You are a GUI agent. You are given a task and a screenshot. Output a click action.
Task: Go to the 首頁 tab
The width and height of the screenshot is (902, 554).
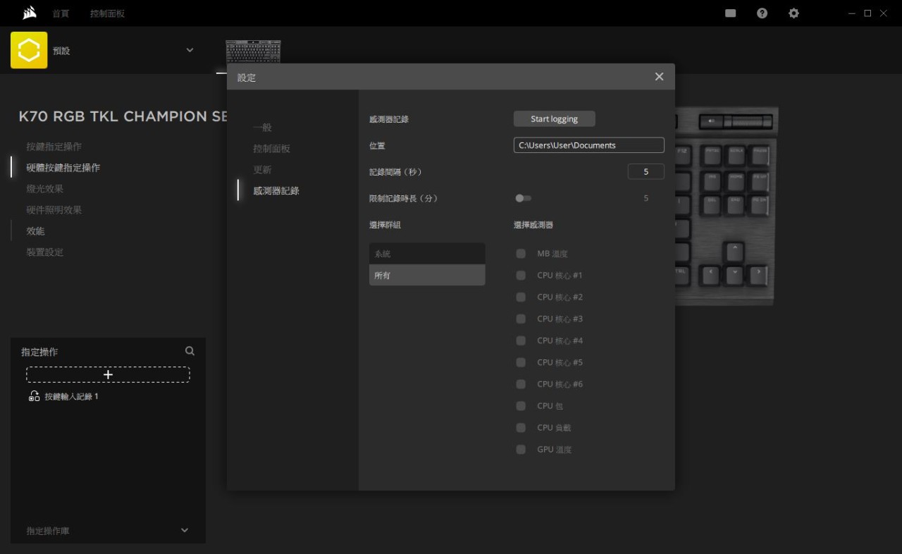coord(61,13)
